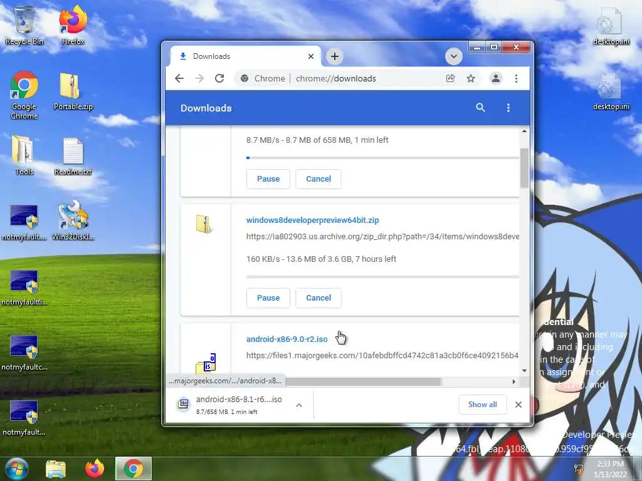This screenshot has width=642, height=481.
Task: Click the windows8 zip download progress bar
Action: (383, 277)
